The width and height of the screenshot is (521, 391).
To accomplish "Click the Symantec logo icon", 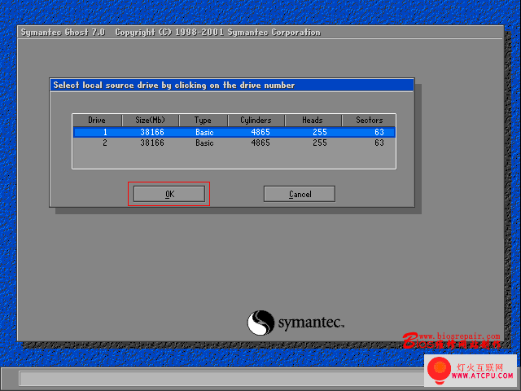I will [x=260, y=323].
